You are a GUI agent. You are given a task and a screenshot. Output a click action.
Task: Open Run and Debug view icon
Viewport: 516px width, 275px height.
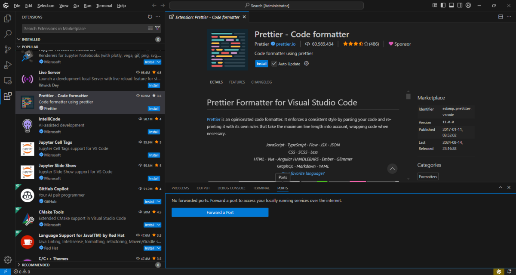pos(7,65)
